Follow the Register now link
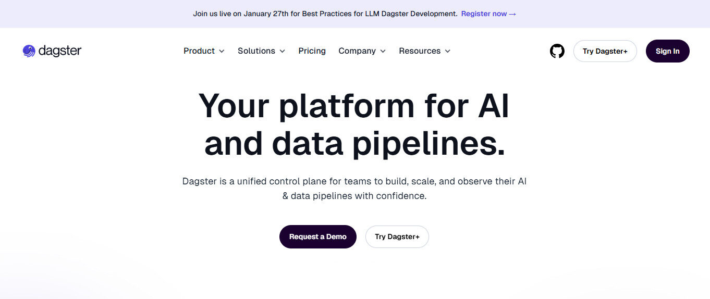This screenshot has width=710, height=299. click(484, 14)
